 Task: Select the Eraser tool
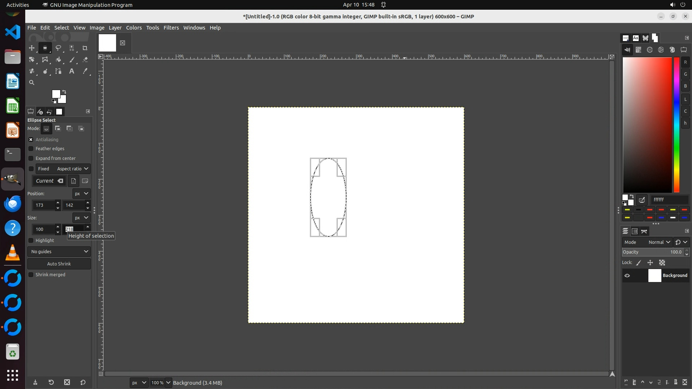pos(85,60)
